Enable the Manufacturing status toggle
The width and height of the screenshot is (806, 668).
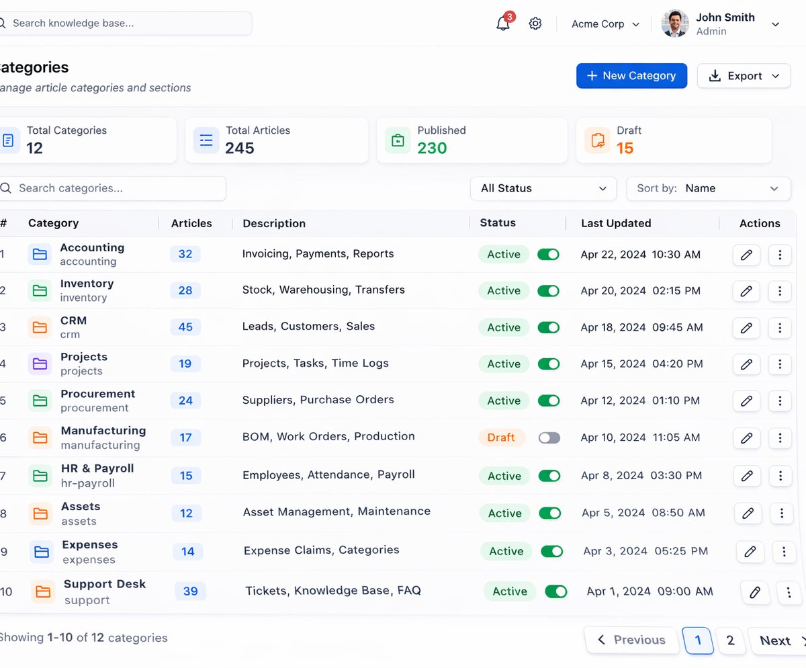pyautogui.click(x=549, y=437)
